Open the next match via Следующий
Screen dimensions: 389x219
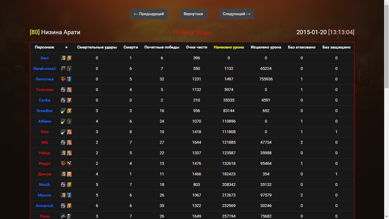[236, 14]
